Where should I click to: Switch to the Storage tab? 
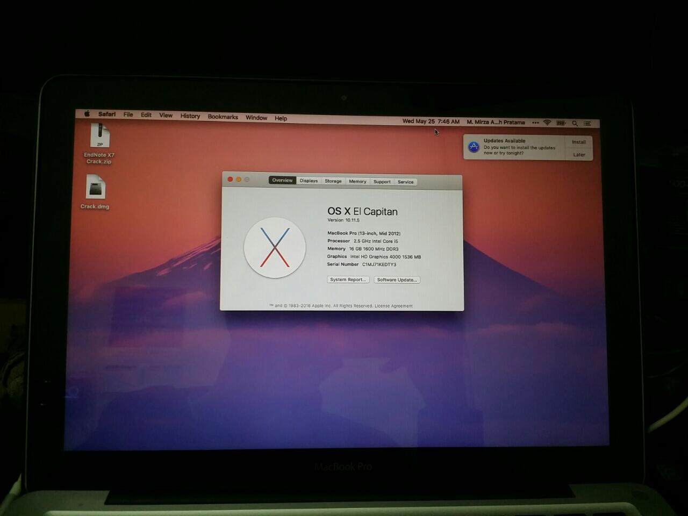pos(333,181)
